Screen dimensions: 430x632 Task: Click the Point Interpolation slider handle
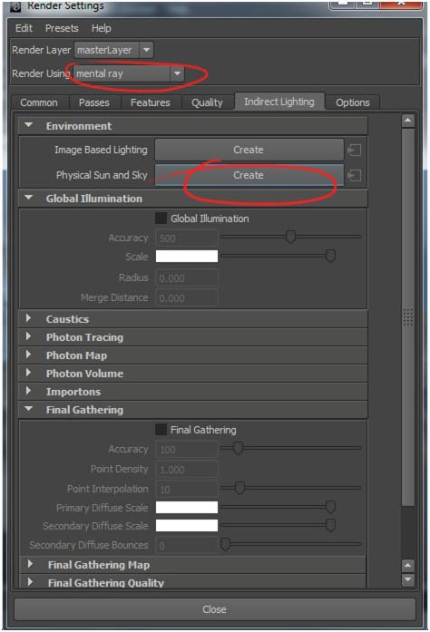pyautogui.click(x=239, y=488)
